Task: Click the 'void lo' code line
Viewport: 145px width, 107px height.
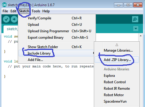Action: click(x=11, y=61)
